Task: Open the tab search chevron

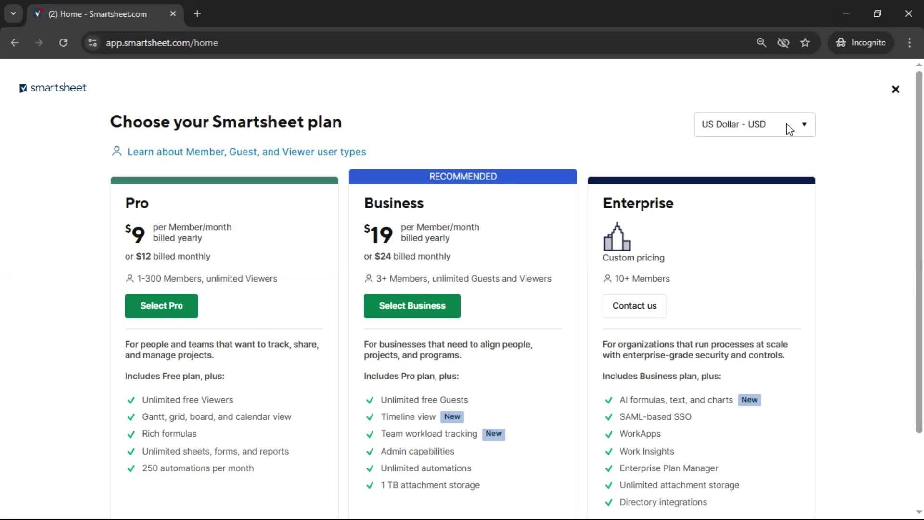Action: coord(13,13)
